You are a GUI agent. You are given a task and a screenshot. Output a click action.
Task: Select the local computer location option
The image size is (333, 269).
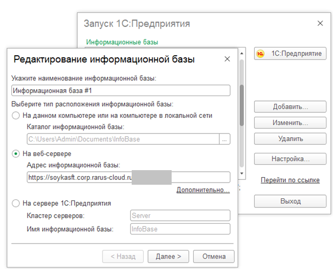tap(16, 115)
